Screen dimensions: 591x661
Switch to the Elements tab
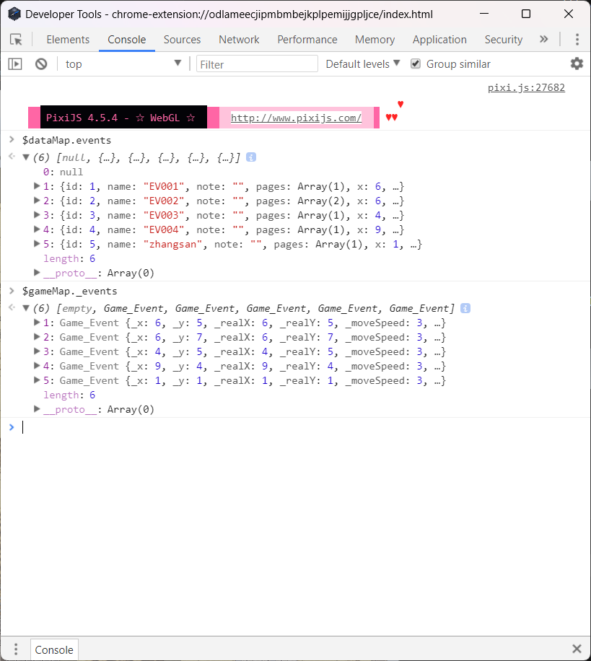[68, 40]
